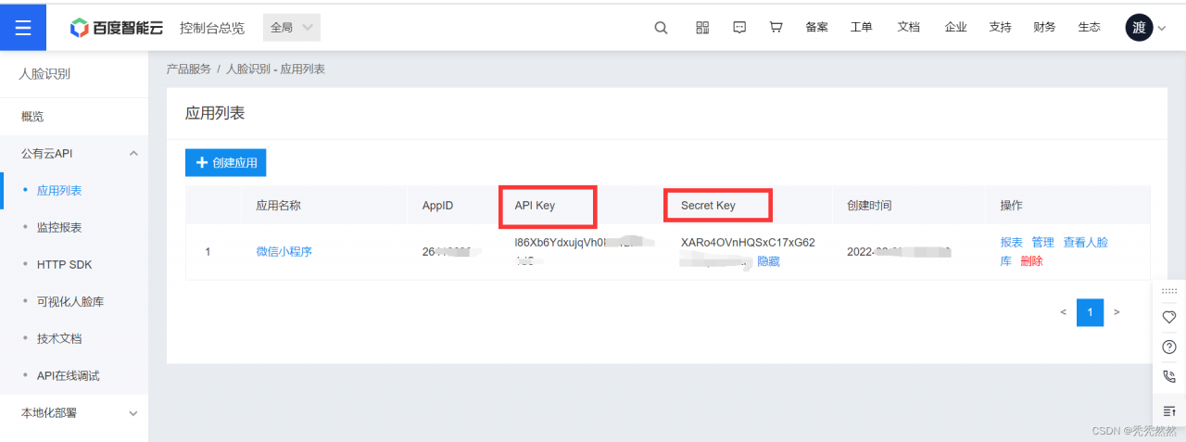The height and width of the screenshot is (442, 1186).
Task: Open HTTP SDK in the sidebar
Action: (64, 265)
